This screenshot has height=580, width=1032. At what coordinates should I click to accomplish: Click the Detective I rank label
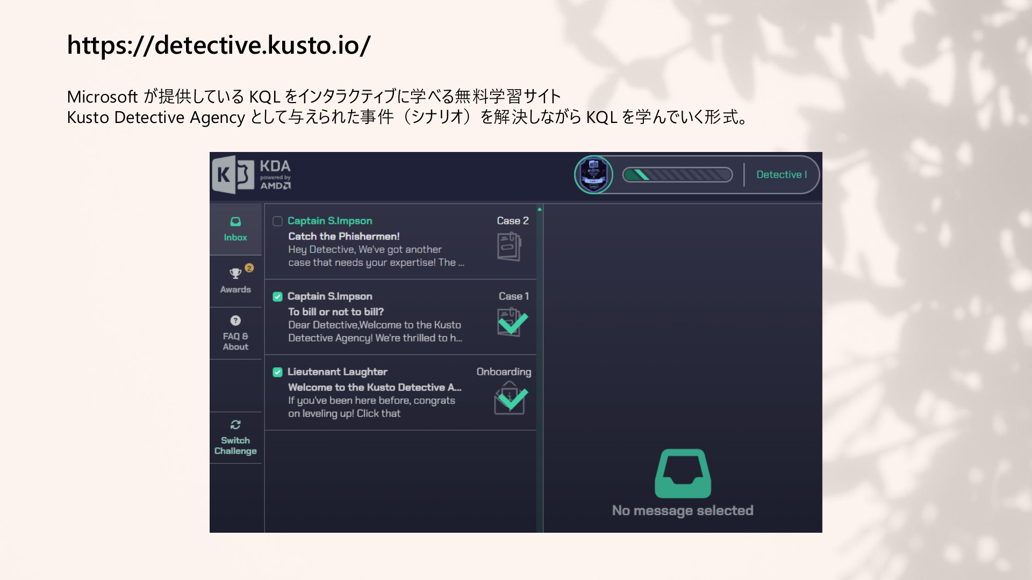(782, 175)
